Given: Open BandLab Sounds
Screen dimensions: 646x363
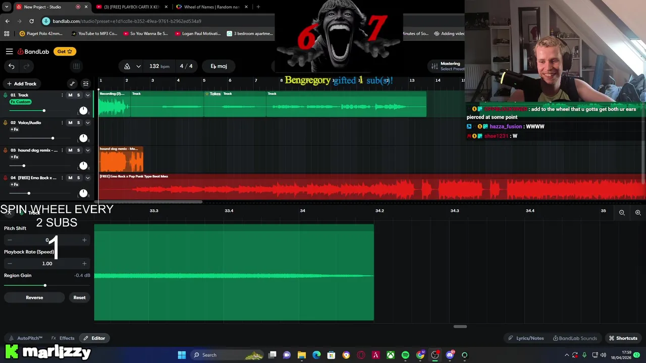Looking at the screenshot, I should (575, 338).
